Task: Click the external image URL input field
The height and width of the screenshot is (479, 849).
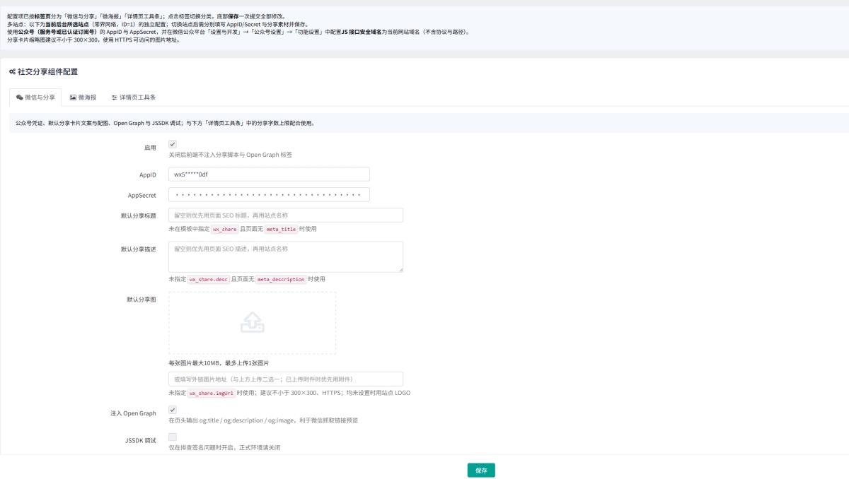Action: [285, 379]
